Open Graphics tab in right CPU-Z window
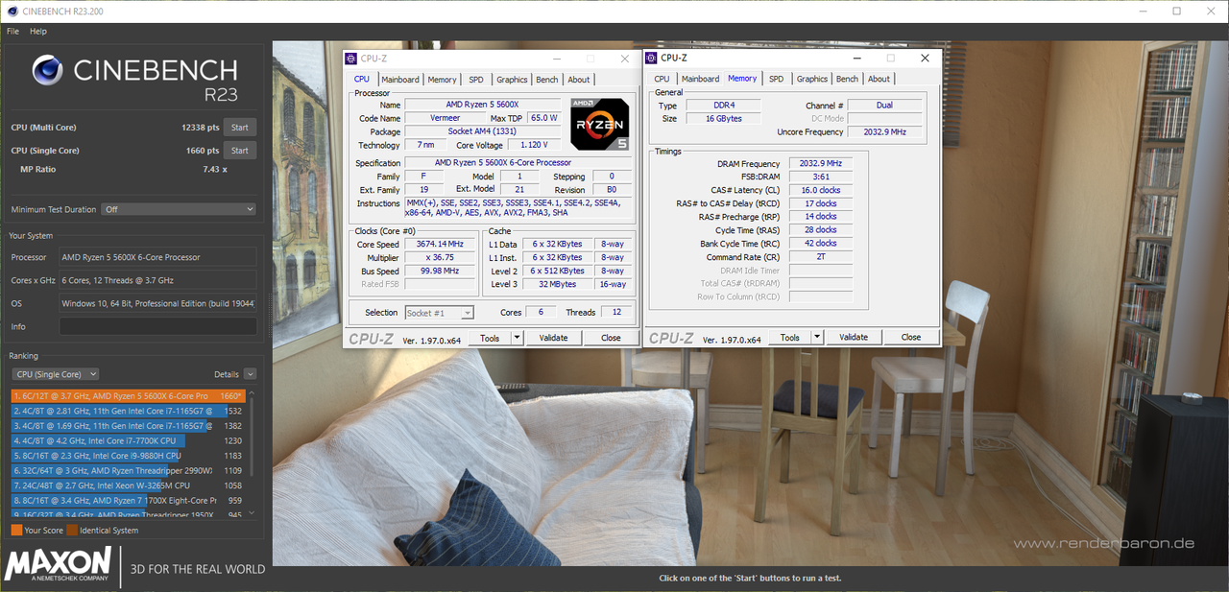The height and width of the screenshot is (592, 1229). 811,79
